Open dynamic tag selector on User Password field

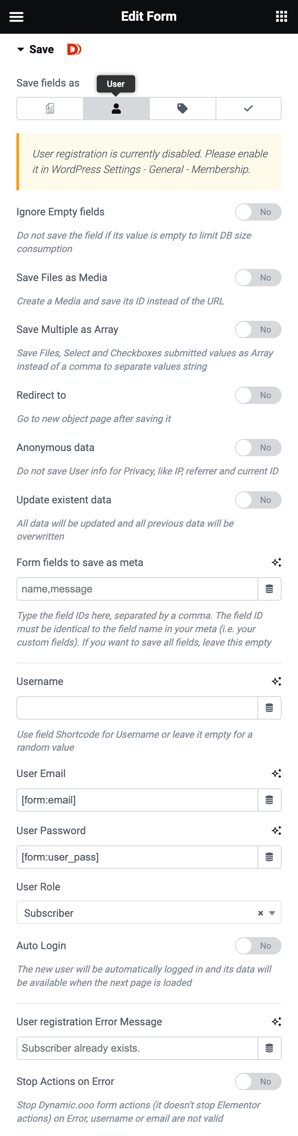[269, 856]
